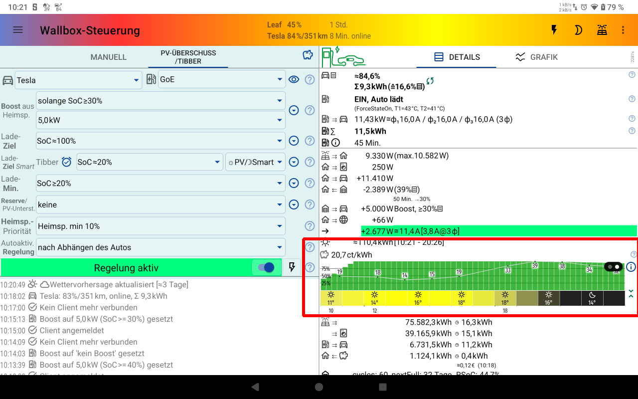Tap the info icon beside the price chart
Screen dimensions: 638x399
(x=631, y=267)
